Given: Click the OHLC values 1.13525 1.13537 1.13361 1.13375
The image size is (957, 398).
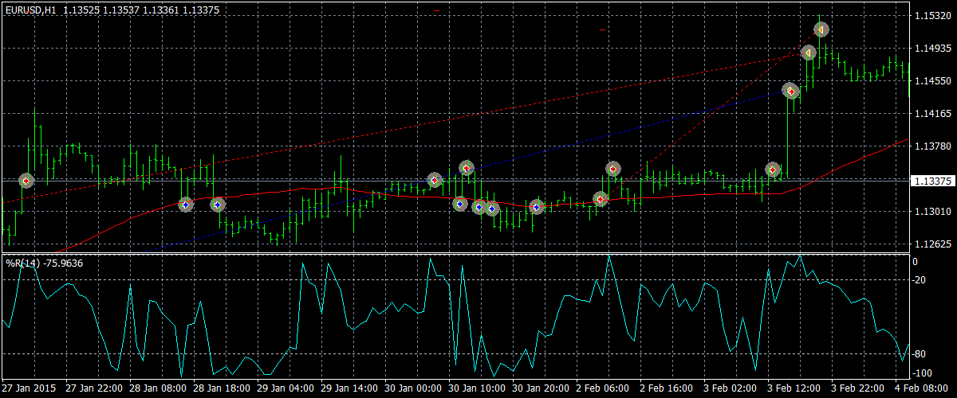Looking at the screenshot, I should click(x=141, y=10).
